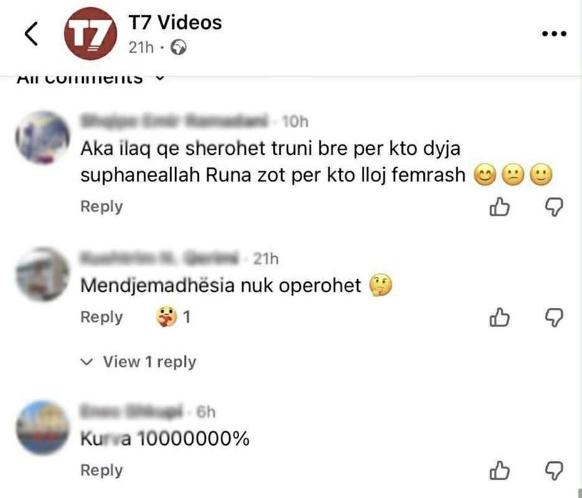582x498 pixels.
Task: Open the 10h commenter's profile picture
Action: [43, 138]
